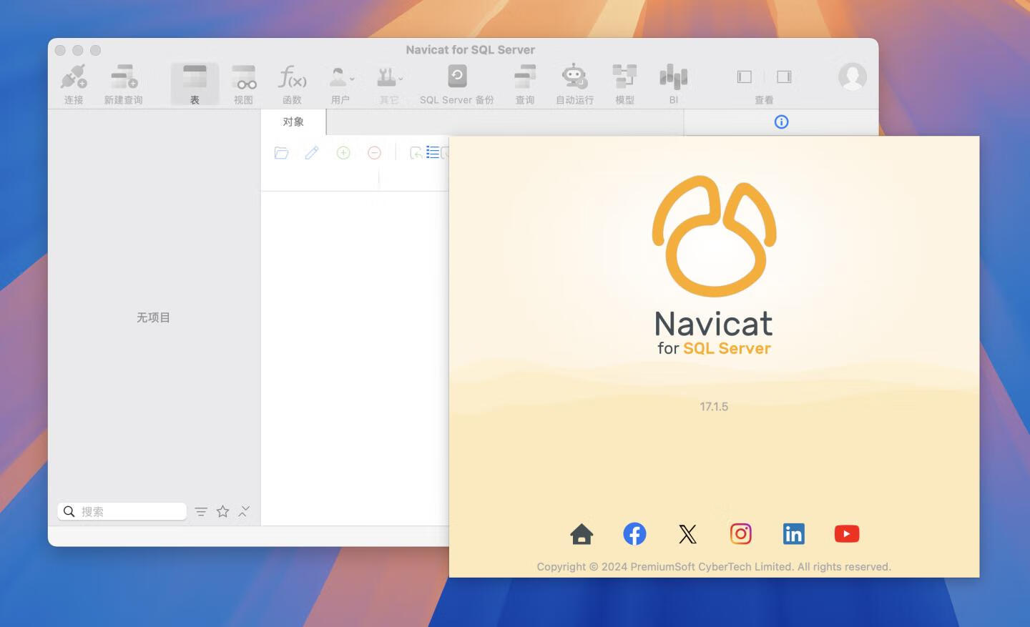The width and height of the screenshot is (1030, 627).
Task: Visit Navicat Facebook page icon
Action: (634, 534)
